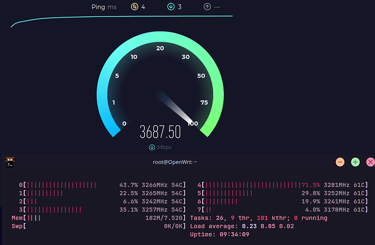Click the 29.8% value for CPU 5
Viewport: 375px width, 245px height.
tap(311, 193)
